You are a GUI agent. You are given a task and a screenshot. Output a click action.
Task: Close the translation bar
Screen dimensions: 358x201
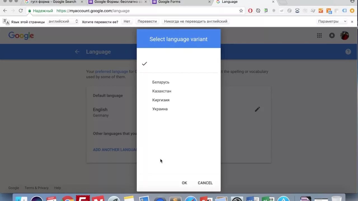pyautogui.click(x=352, y=21)
